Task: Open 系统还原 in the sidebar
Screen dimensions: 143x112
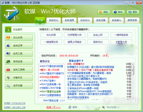Action: pos(19,45)
